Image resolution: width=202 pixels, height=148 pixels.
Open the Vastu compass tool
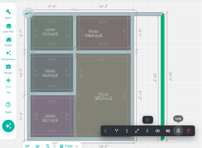[x=8, y=83]
